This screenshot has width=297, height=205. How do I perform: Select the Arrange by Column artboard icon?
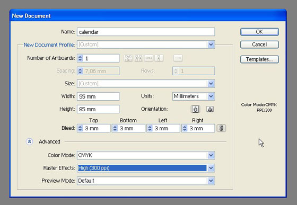tap(159, 58)
